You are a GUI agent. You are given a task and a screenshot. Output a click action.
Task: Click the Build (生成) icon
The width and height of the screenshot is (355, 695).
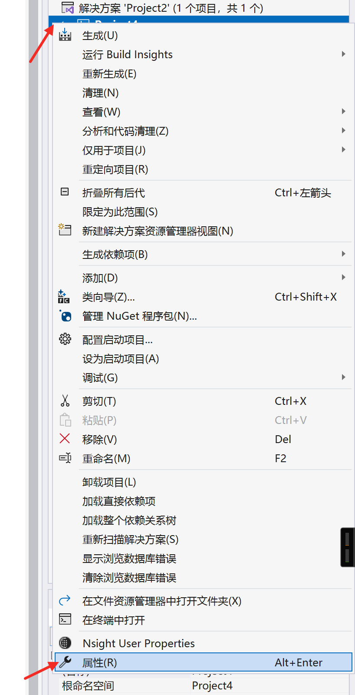(65, 35)
